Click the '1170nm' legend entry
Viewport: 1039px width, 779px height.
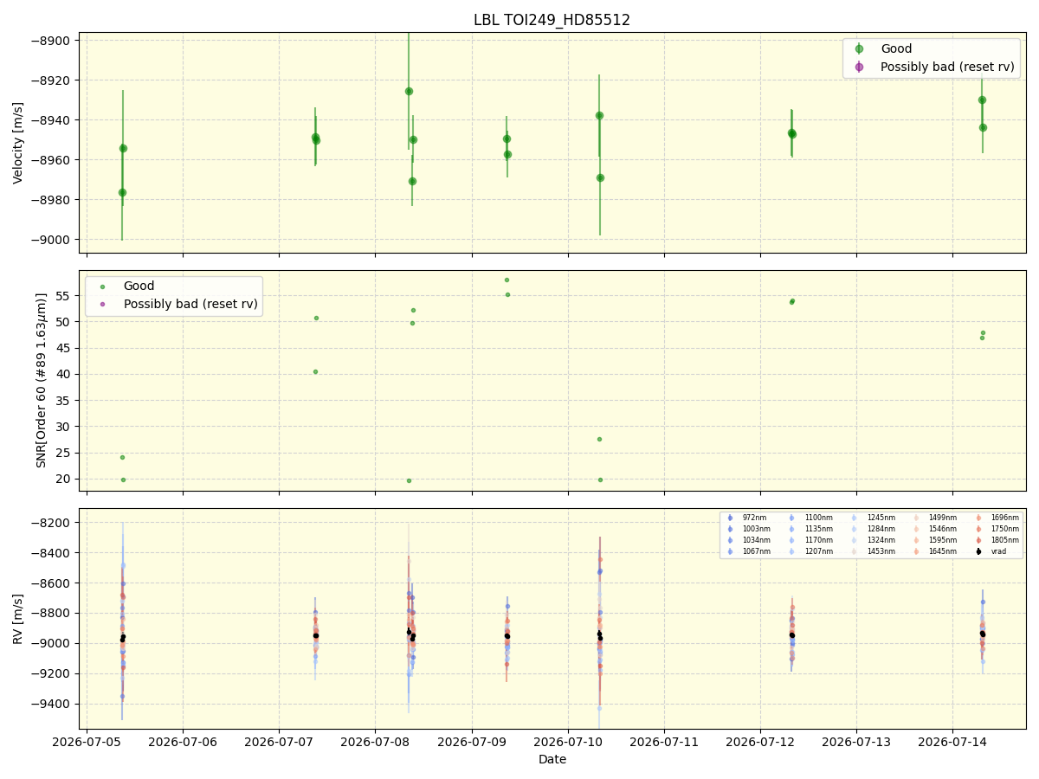pyautogui.click(x=818, y=540)
